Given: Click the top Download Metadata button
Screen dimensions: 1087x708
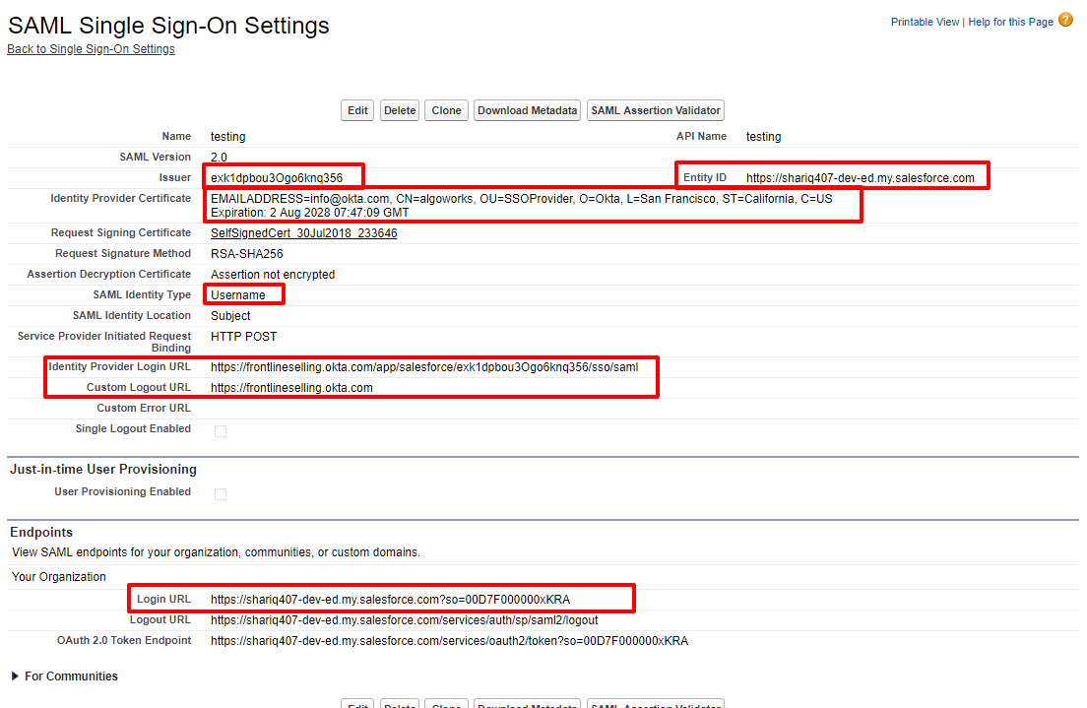Looking at the screenshot, I should coord(527,110).
